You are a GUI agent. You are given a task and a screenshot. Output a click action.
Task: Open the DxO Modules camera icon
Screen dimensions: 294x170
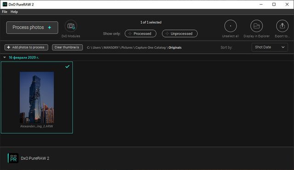(71, 26)
